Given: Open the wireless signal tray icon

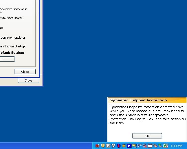Looking at the screenshot, I should (113, 146).
